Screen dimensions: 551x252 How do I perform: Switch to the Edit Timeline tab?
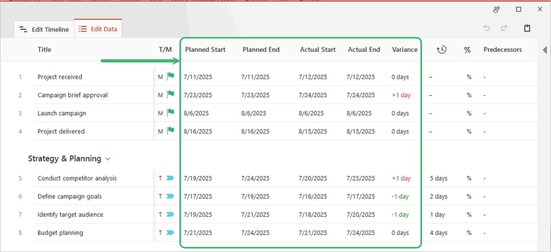(44, 30)
